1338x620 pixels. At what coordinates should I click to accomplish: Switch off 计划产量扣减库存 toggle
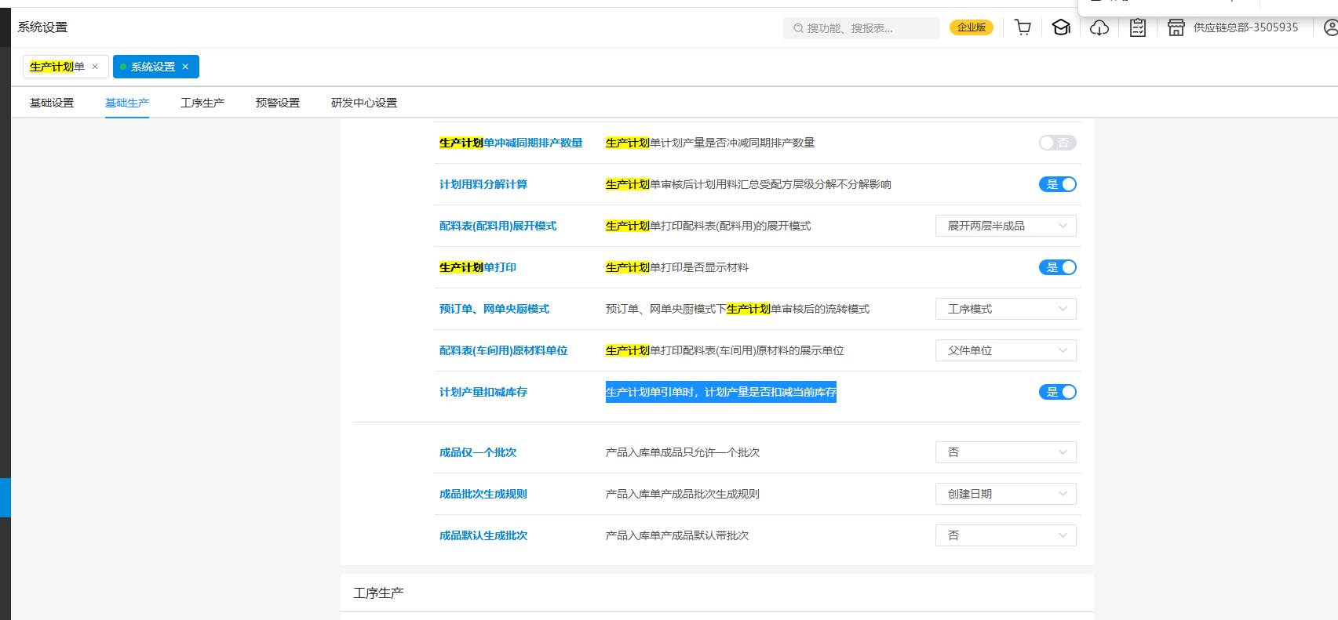1057,392
